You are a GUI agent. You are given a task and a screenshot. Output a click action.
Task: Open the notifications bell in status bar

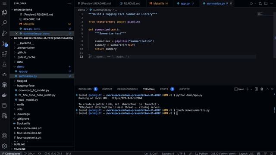coord(272,153)
